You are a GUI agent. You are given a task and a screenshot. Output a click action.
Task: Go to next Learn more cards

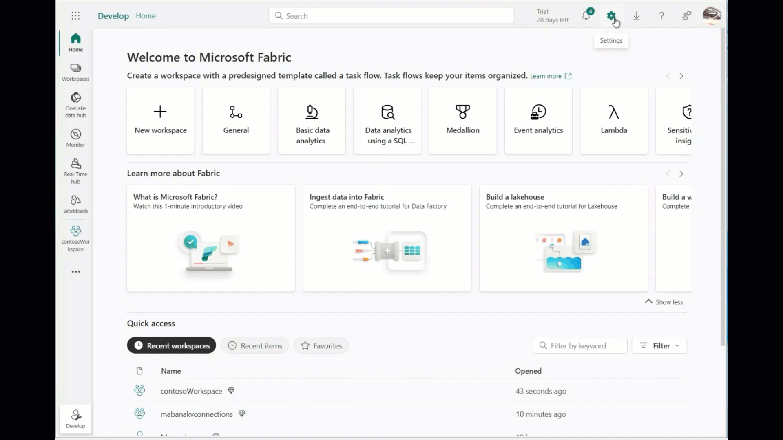[681, 174]
